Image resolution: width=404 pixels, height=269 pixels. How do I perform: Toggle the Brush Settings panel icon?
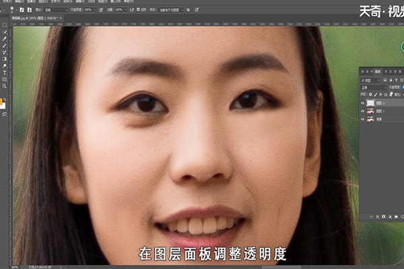[x=22, y=10]
